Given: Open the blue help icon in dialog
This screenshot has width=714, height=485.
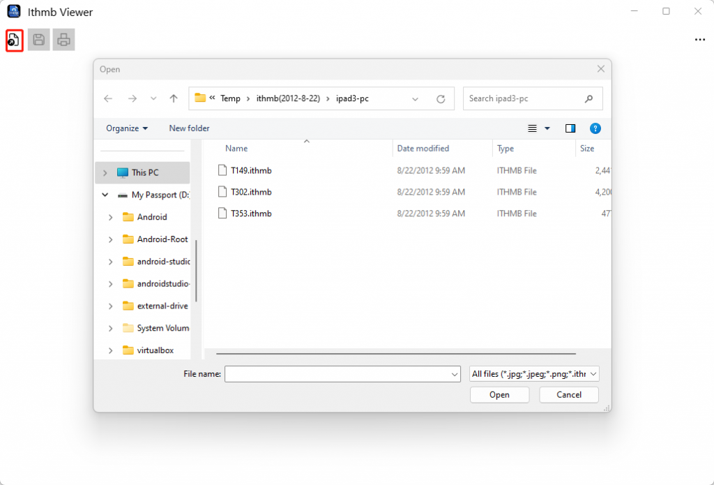Looking at the screenshot, I should [x=595, y=128].
